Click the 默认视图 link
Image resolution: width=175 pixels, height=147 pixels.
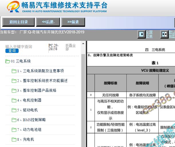tap(172, 34)
